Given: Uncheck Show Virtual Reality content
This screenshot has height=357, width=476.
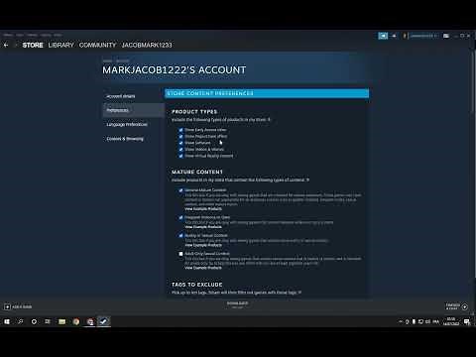Looking at the screenshot, I should click(180, 156).
